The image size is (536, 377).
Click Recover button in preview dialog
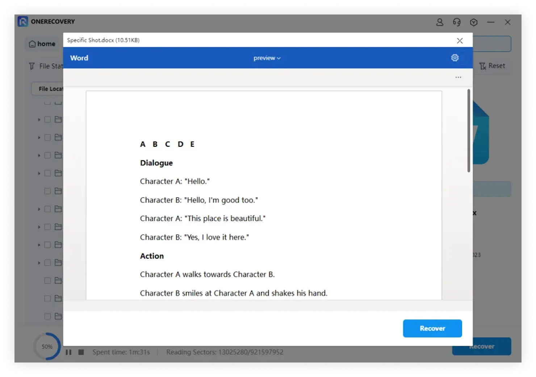[x=432, y=328]
